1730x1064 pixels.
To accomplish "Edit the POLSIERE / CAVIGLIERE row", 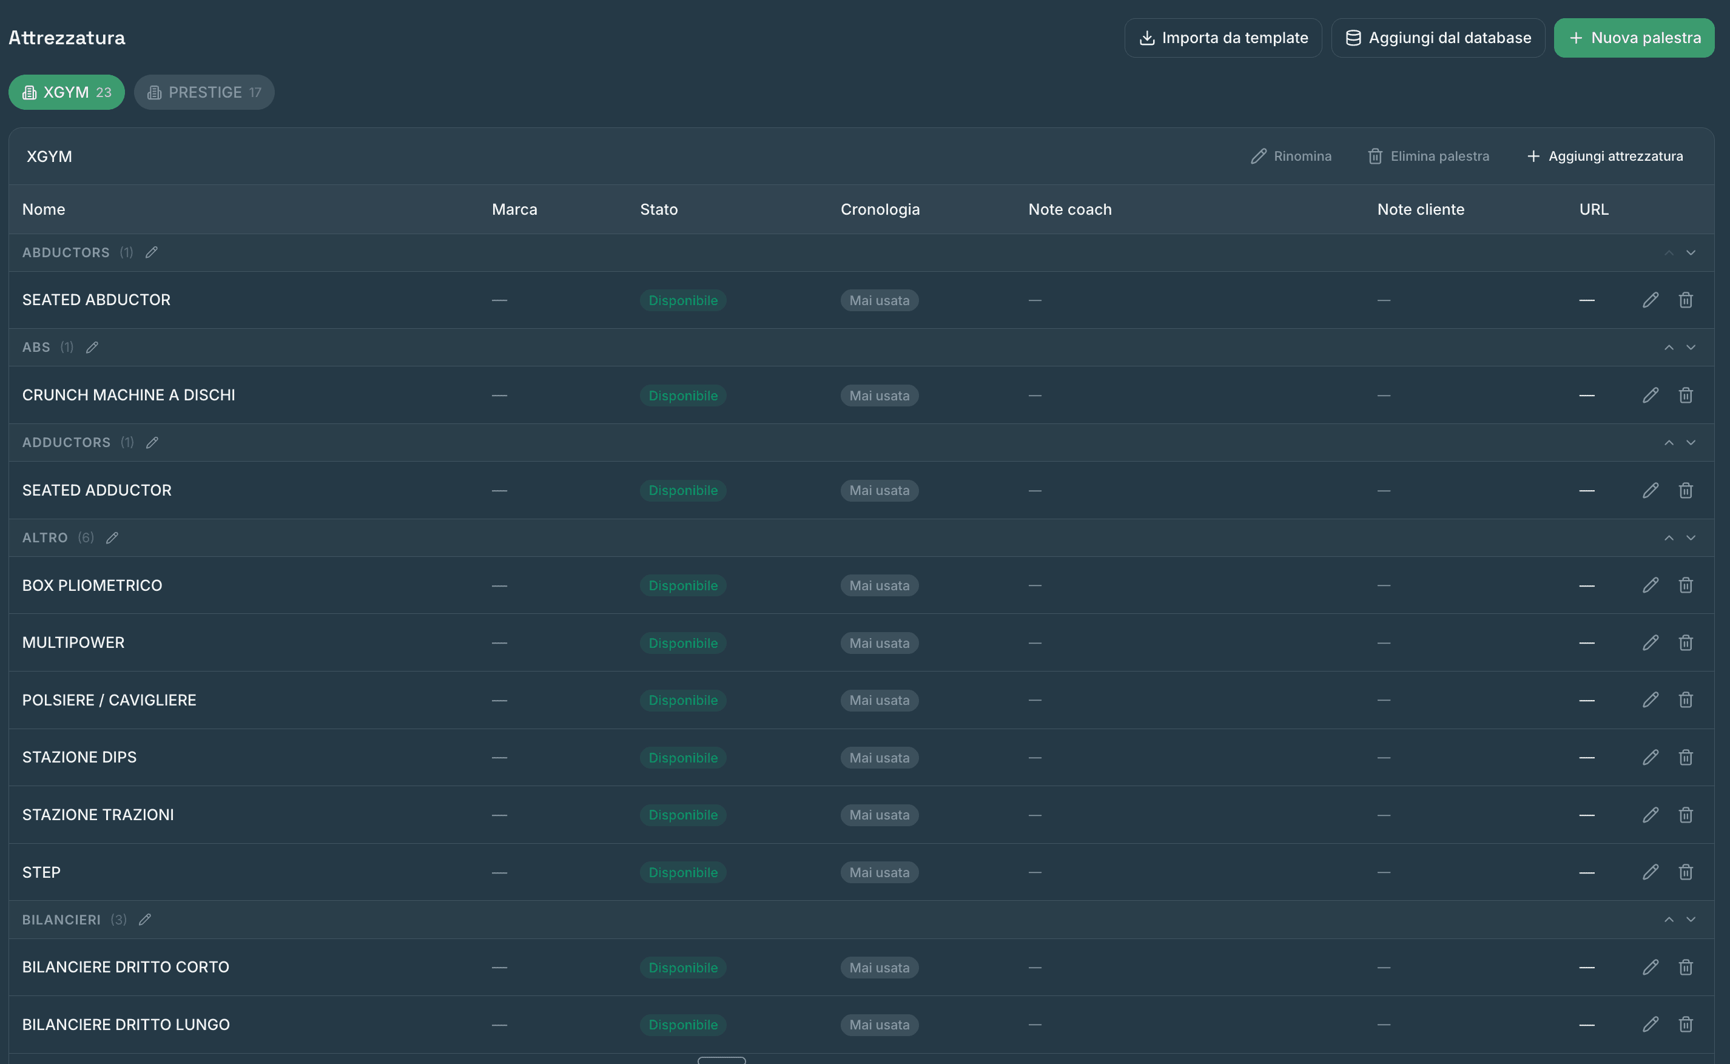I will click(x=1651, y=699).
